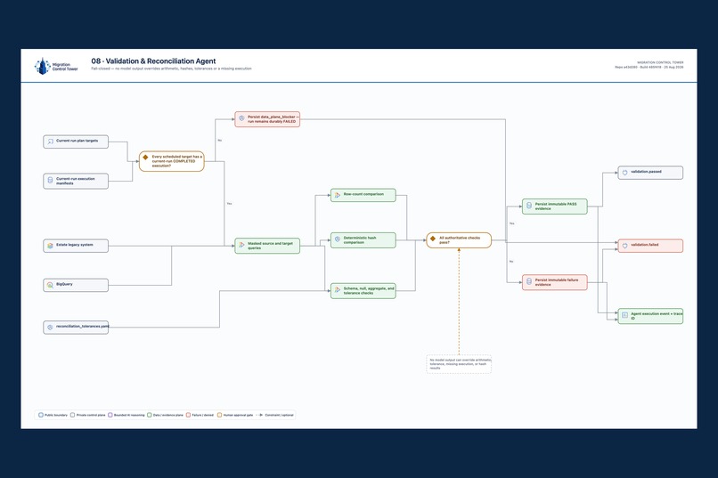
Task: Click database icon in 'Current-run execution manifests' node
Action: pos(51,181)
